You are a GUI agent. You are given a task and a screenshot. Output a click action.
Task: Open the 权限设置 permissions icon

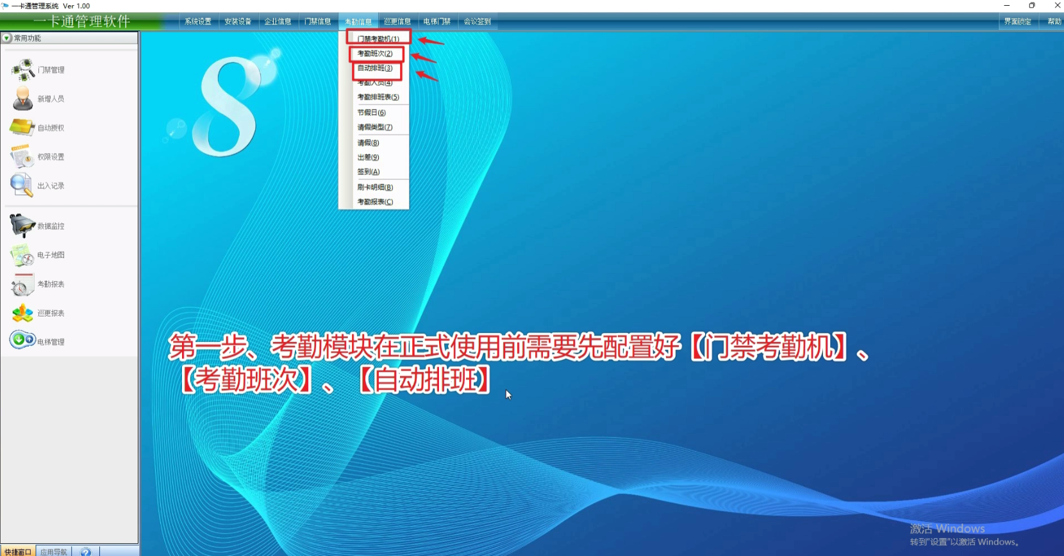point(22,156)
